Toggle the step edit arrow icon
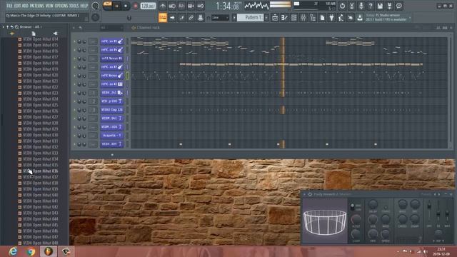The height and width of the screenshot is (257, 457). (172, 17)
